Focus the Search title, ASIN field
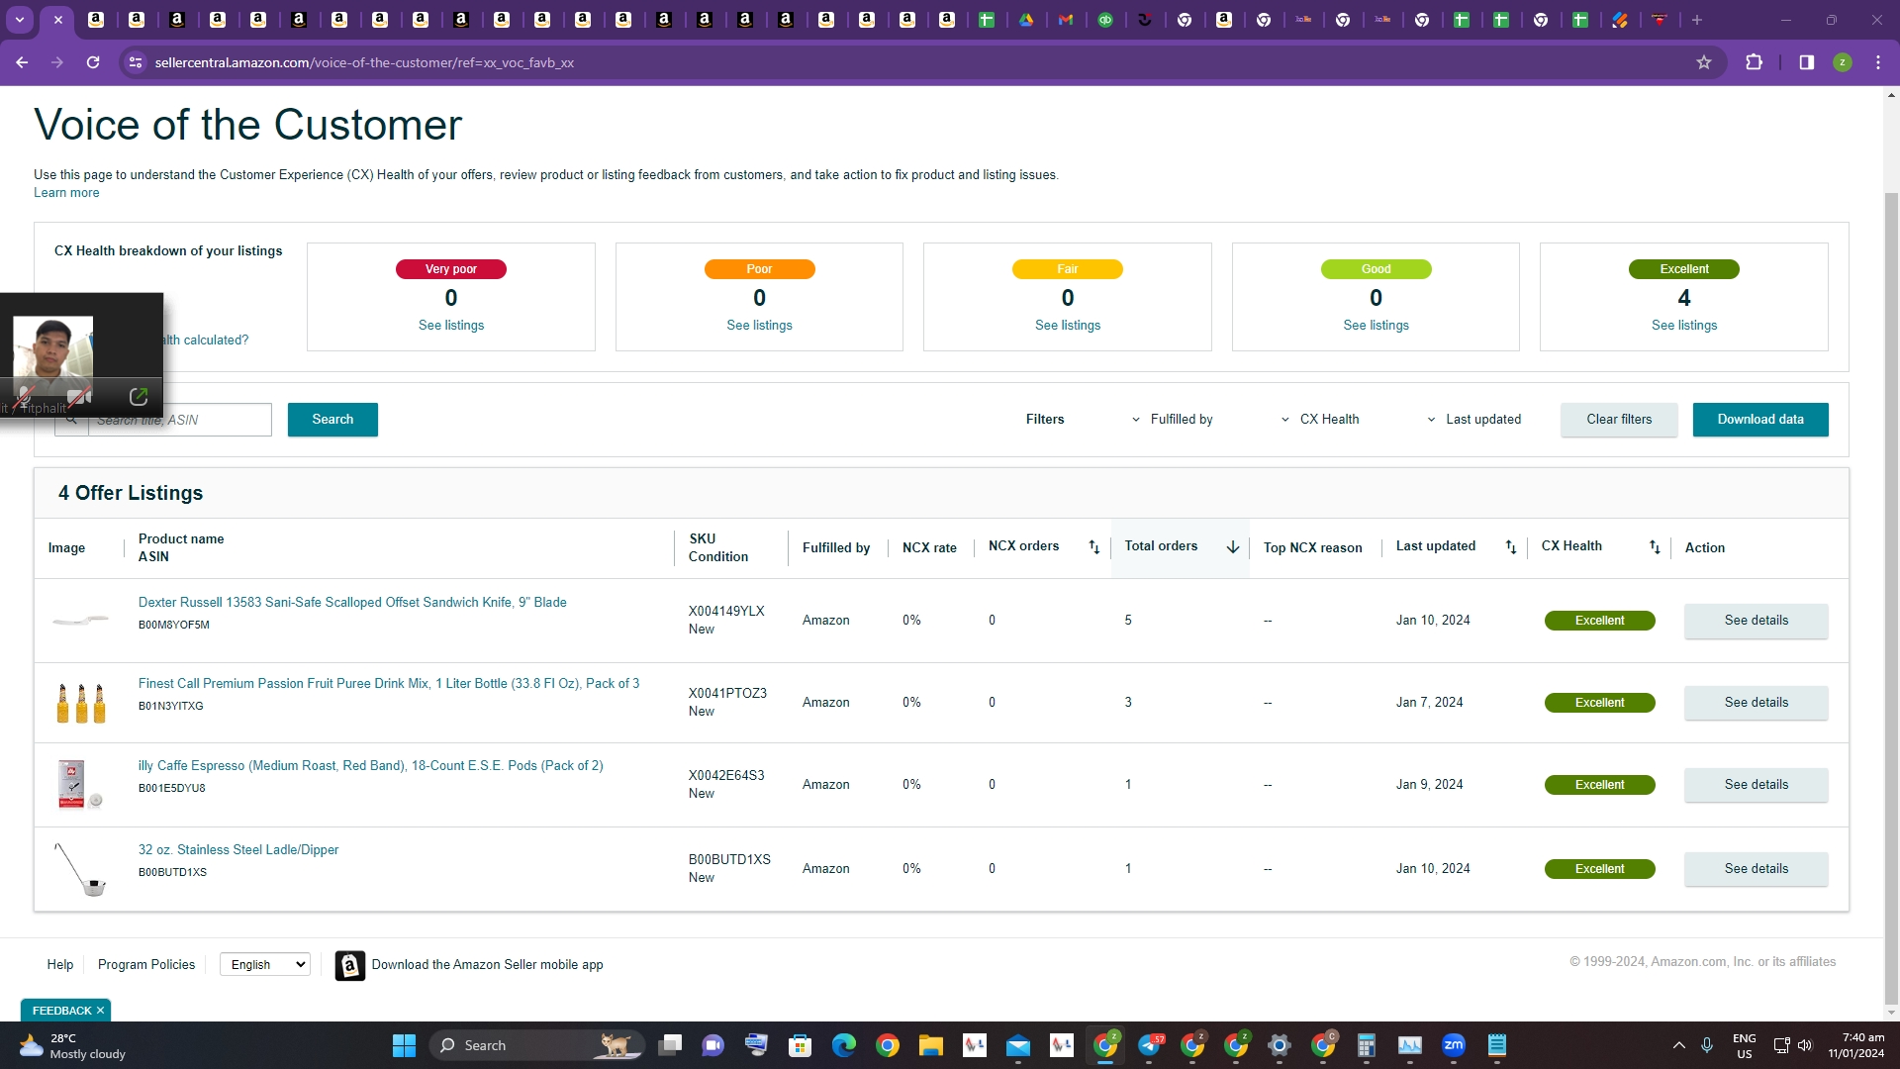Image resolution: width=1900 pixels, height=1069 pixels. [179, 420]
